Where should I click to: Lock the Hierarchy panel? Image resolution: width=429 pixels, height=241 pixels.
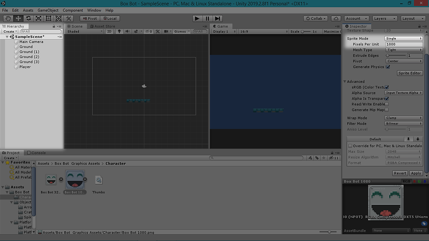pyautogui.click(x=53, y=26)
